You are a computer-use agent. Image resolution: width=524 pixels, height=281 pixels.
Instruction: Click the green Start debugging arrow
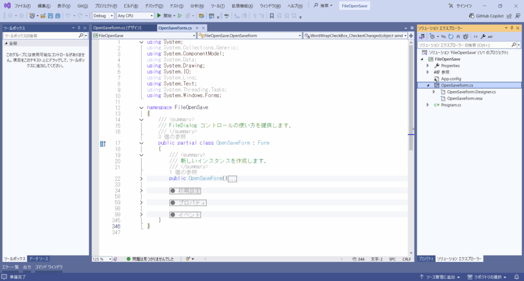(x=159, y=16)
